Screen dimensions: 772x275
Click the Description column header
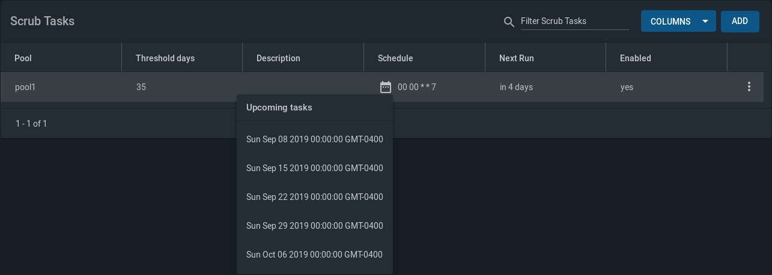278,58
